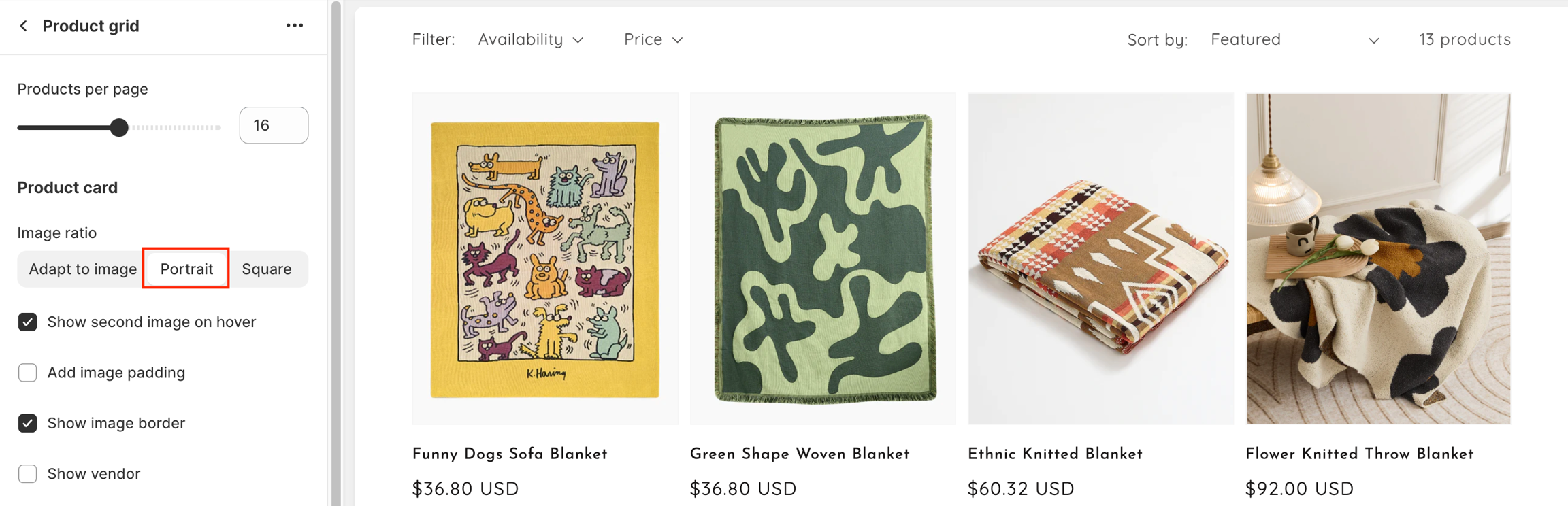Switch image ratio to Square
1568x506 pixels.
point(267,269)
